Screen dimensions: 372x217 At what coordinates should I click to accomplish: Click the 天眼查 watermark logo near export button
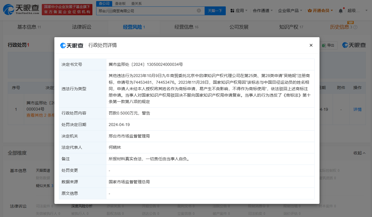point(354,45)
